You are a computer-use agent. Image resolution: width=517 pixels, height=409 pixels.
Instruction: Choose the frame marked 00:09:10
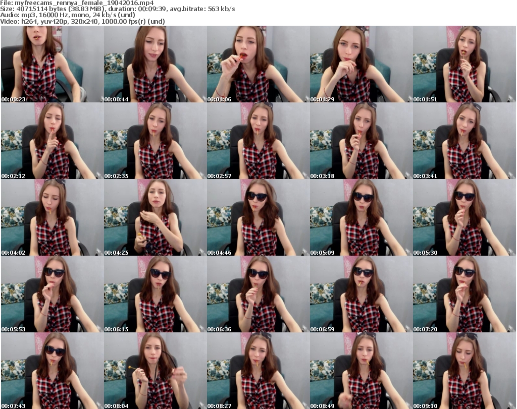click(x=464, y=371)
